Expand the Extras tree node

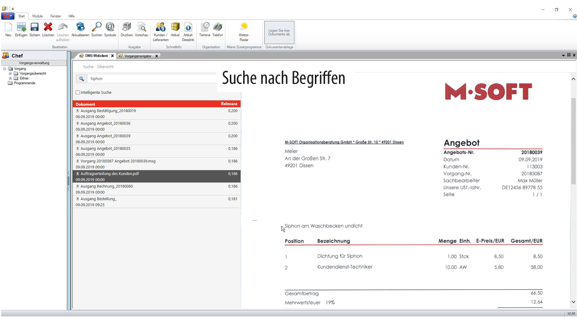(x=10, y=79)
